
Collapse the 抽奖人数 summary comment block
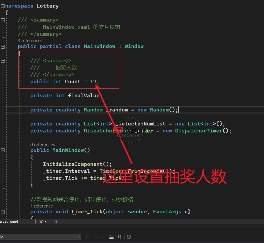[3, 61]
